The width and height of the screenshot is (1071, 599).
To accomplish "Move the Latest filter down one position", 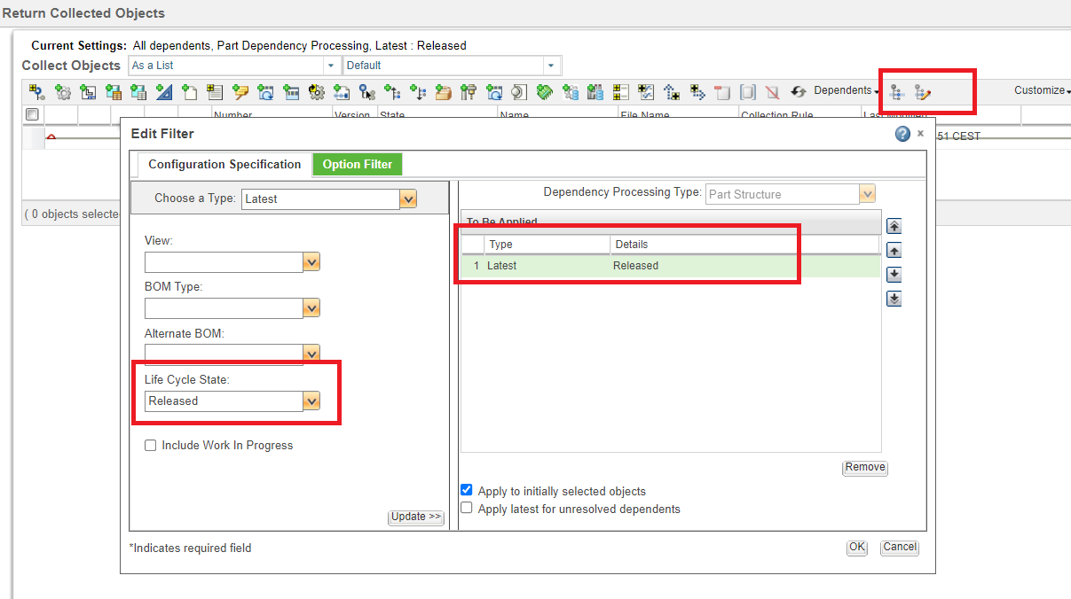I will [x=894, y=274].
